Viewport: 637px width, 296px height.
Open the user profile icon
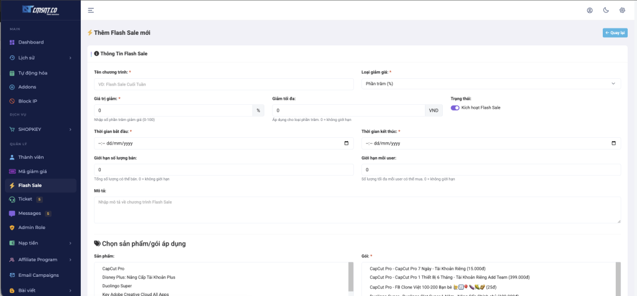[590, 10]
